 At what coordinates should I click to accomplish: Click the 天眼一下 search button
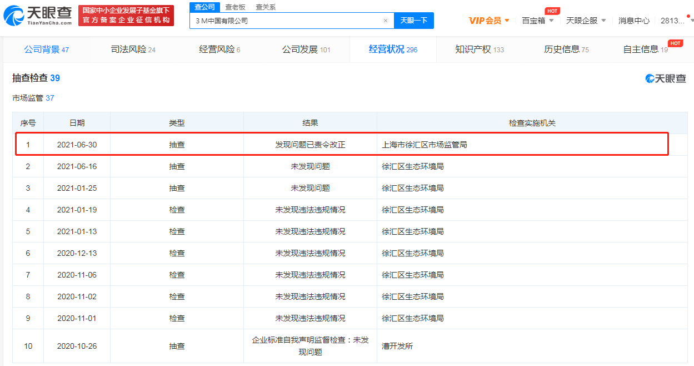pyautogui.click(x=414, y=21)
